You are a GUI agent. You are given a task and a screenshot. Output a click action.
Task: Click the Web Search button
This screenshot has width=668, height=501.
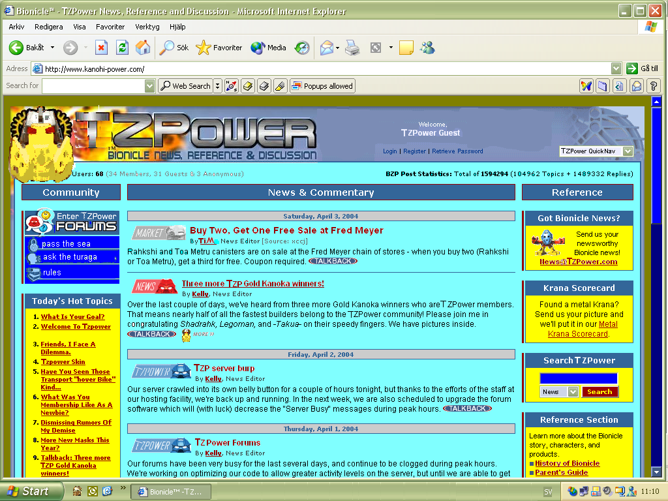coord(186,86)
